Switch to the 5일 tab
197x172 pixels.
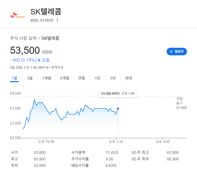pos(30,78)
